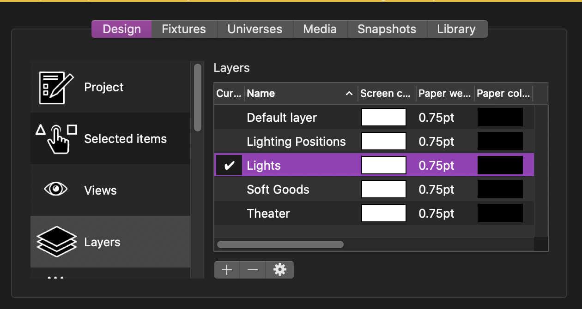Remove the Lights layer with the minus button

click(252, 270)
